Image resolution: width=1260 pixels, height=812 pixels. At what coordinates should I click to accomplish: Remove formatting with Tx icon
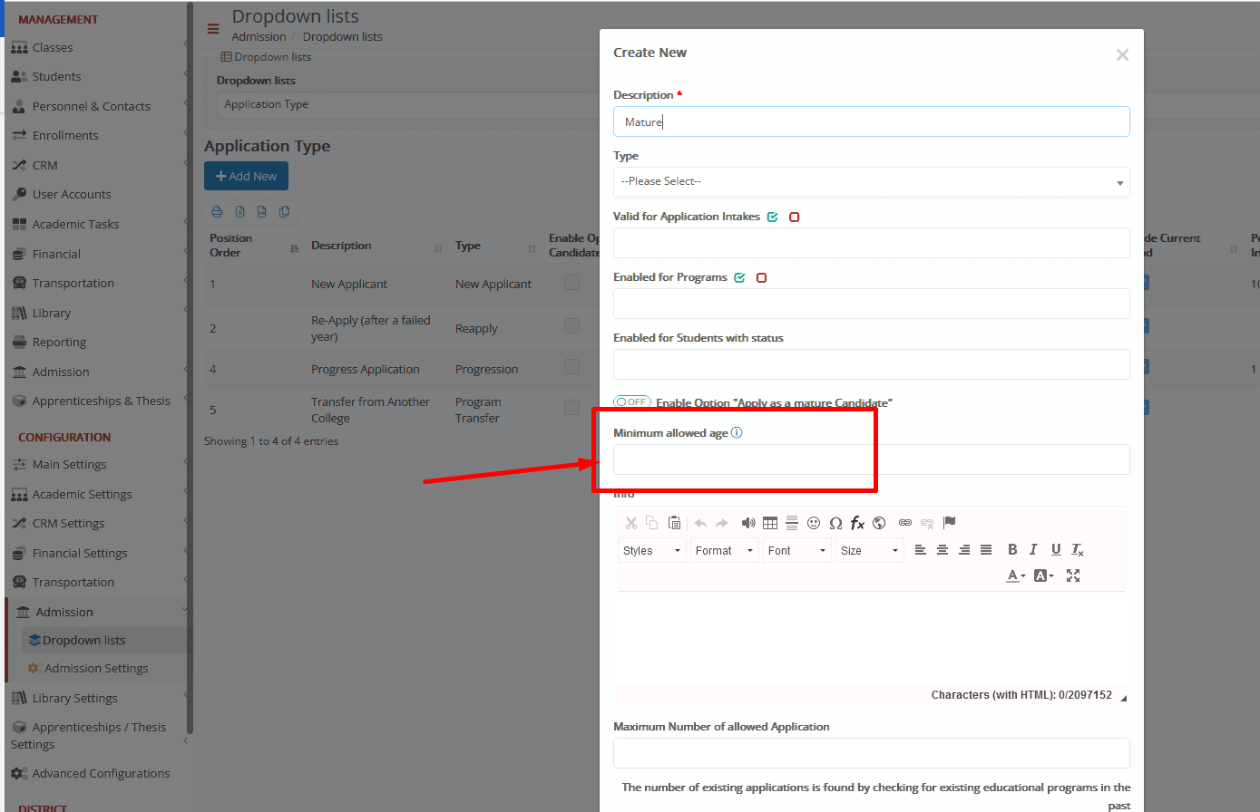tap(1078, 550)
